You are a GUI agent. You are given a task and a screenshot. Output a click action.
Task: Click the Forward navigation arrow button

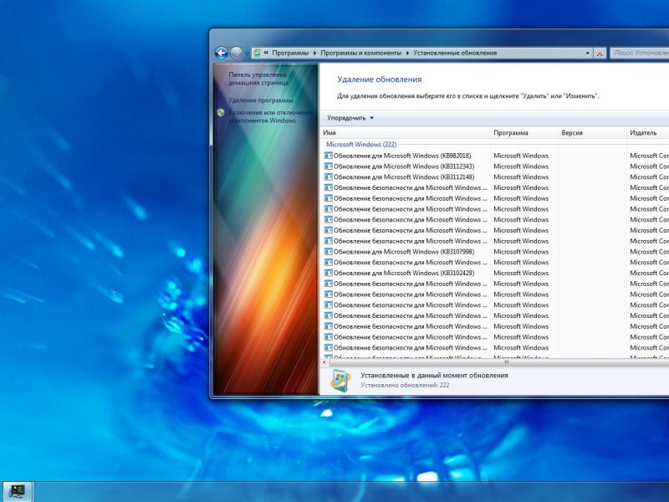pyautogui.click(x=236, y=53)
